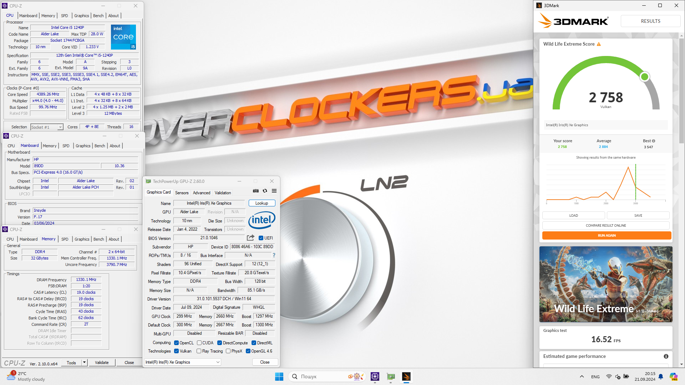The image size is (685, 385).
Task: Click the SAVE button in 3DMark
Action: (x=638, y=216)
